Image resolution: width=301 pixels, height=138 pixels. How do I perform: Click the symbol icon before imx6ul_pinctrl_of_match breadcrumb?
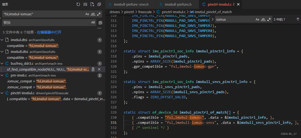coord(192,12)
